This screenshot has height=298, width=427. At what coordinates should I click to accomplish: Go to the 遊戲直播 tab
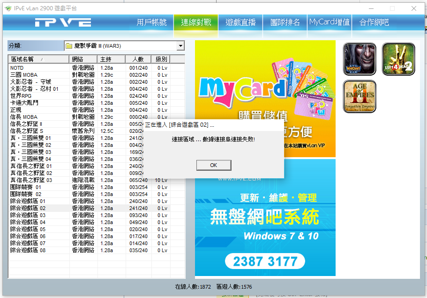[240, 22]
